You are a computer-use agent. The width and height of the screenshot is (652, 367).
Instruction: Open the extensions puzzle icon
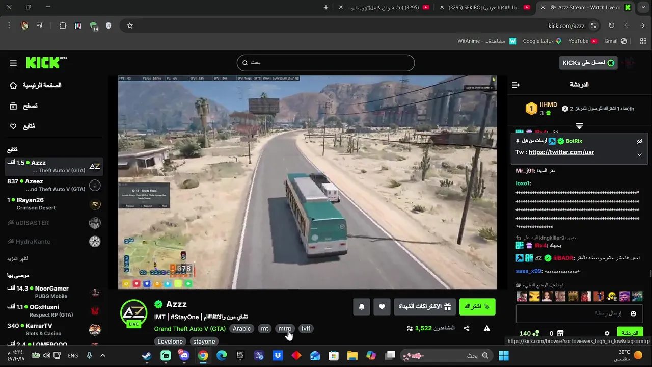pos(63,25)
